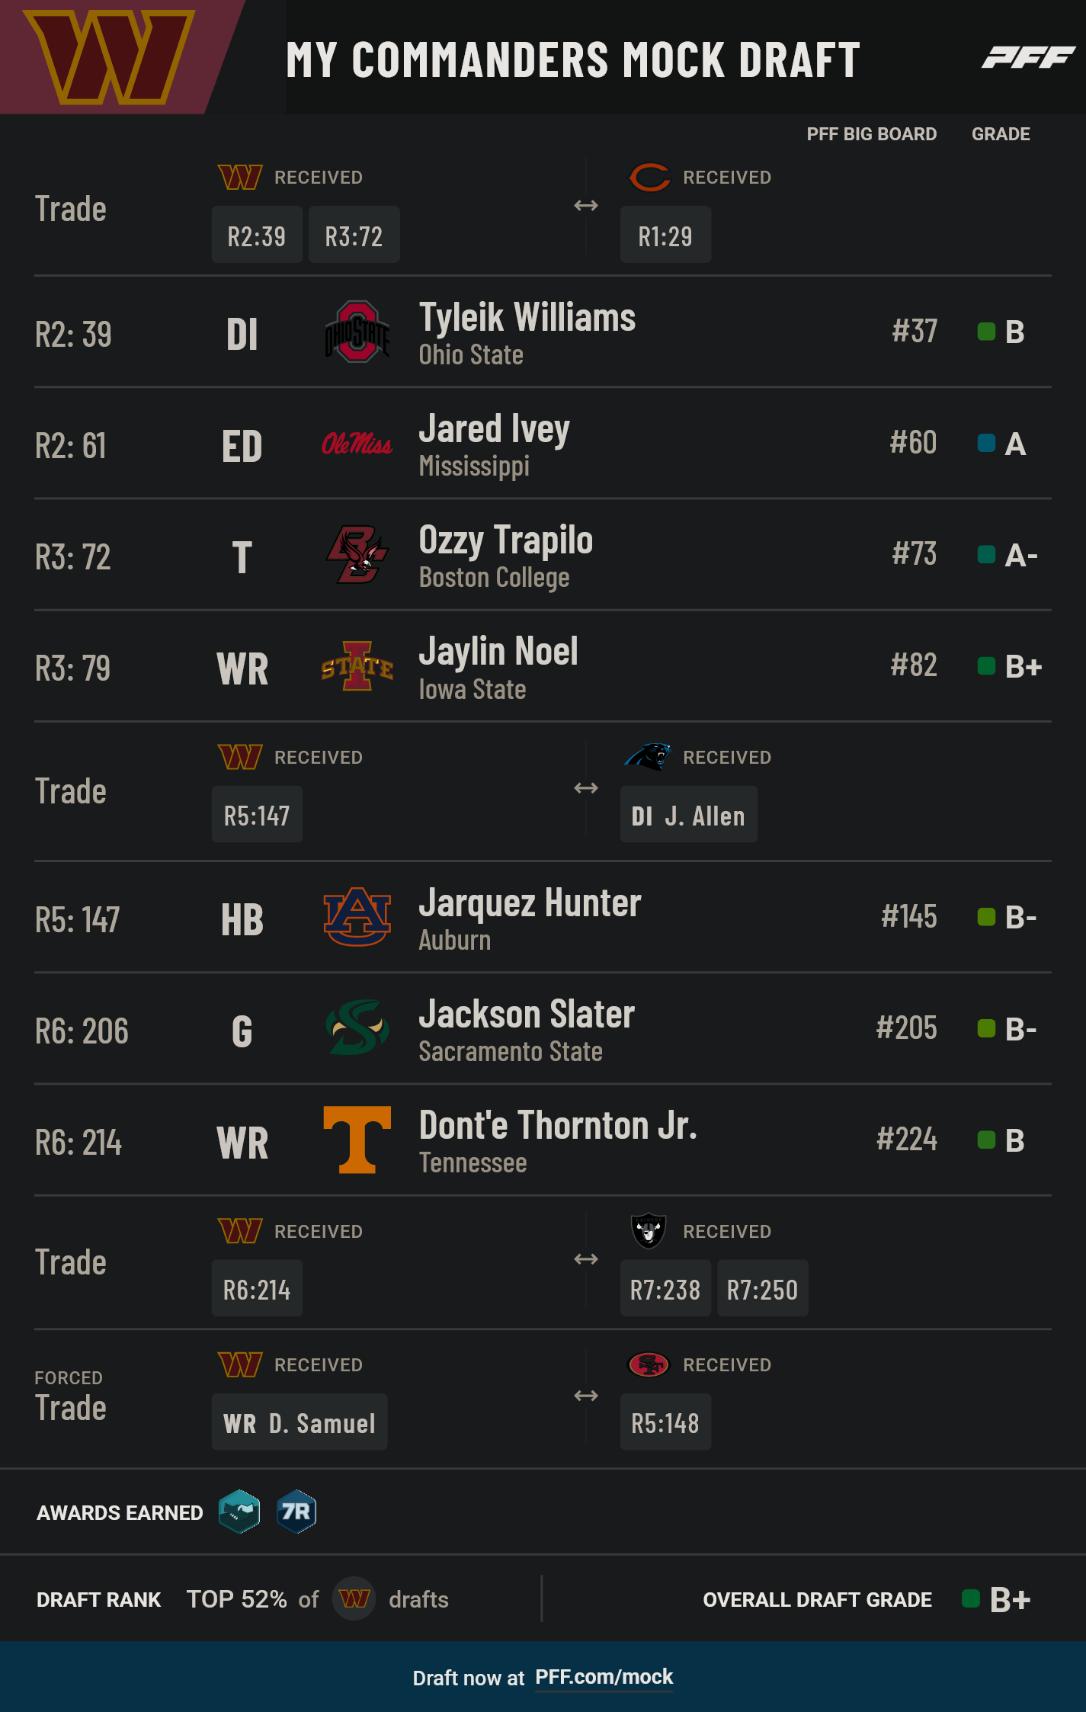Click the Ole Miss logo
This screenshot has width=1086, height=1712.
click(x=357, y=444)
